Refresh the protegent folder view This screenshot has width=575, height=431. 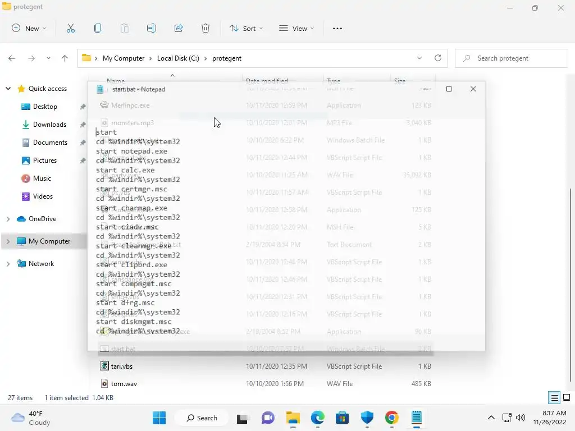tap(438, 58)
